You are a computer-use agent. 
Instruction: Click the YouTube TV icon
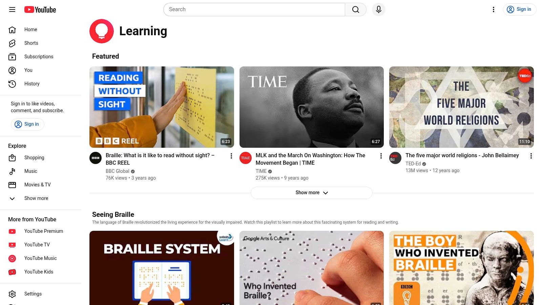tap(12, 245)
